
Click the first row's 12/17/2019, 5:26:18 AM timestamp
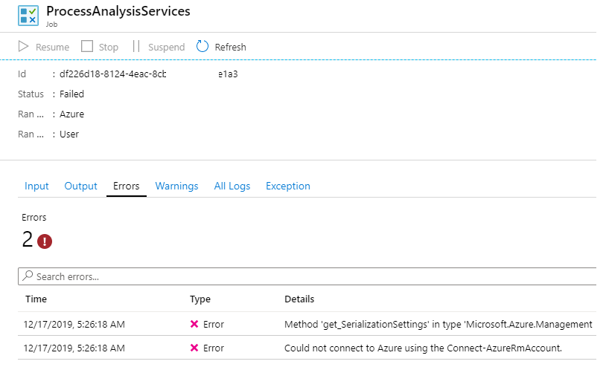tap(74, 324)
